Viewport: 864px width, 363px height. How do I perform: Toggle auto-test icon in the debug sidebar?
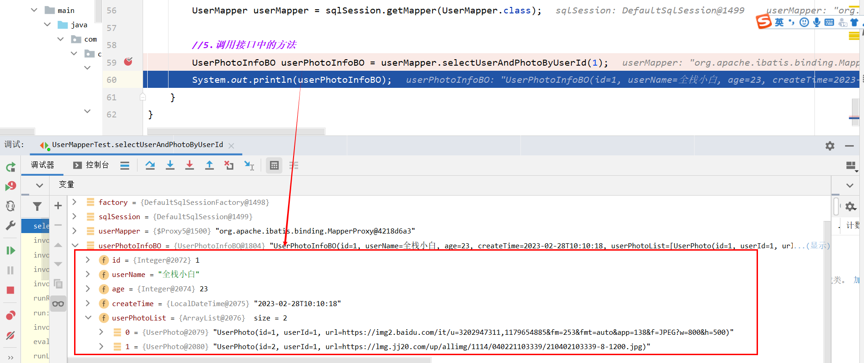point(11,206)
